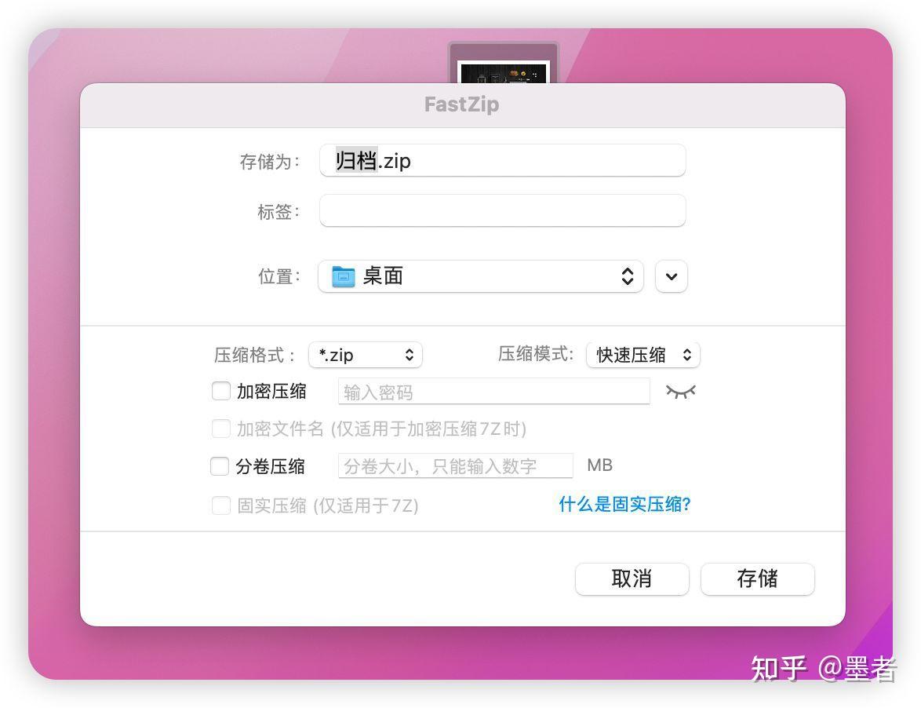
Task: Toggle the password visibility eye icon
Action: click(x=681, y=391)
